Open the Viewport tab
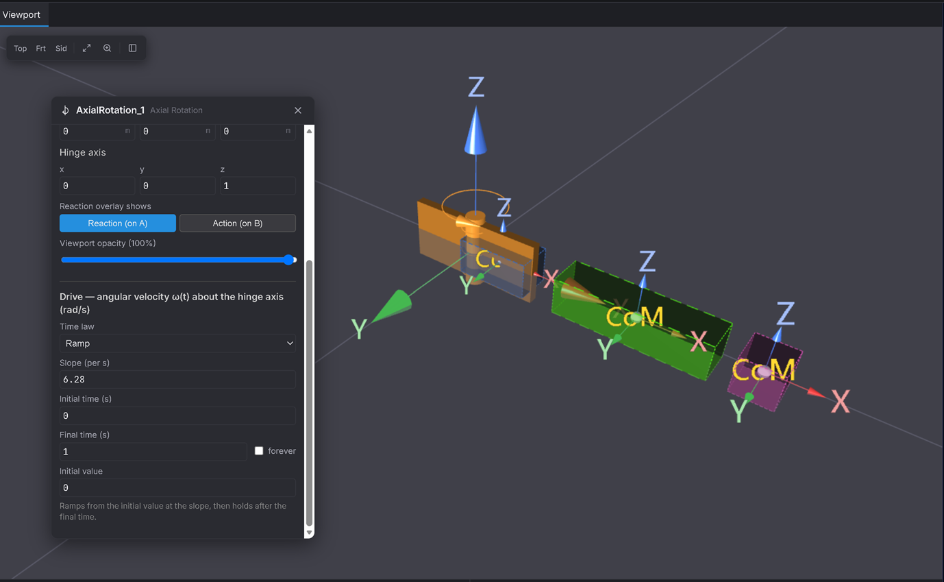This screenshot has height=582, width=944. pos(22,14)
